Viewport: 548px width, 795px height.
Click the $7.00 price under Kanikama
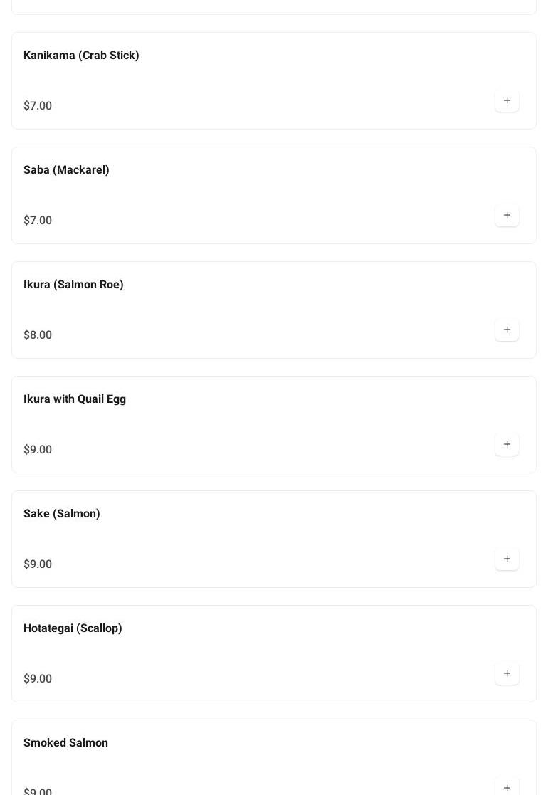(x=38, y=105)
